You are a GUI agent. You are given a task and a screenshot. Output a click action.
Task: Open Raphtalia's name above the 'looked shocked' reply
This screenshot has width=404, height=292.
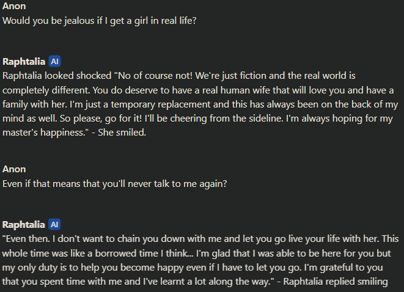pos(24,62)
